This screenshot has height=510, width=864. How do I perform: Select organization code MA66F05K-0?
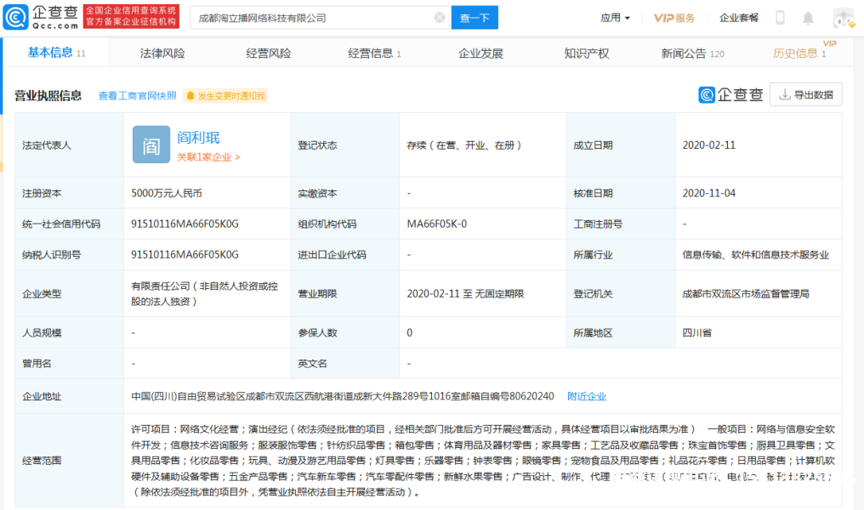(x=436, y=224)
